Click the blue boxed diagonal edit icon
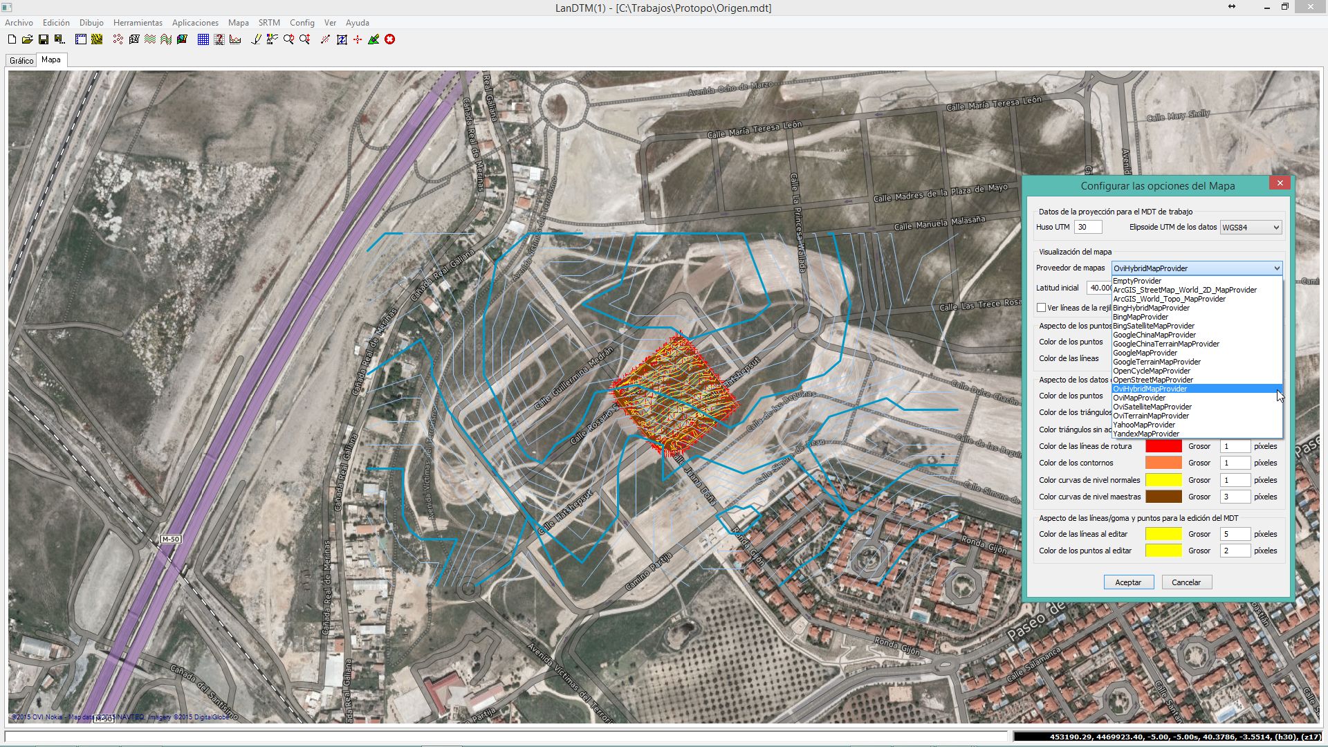 click(342, 39)
